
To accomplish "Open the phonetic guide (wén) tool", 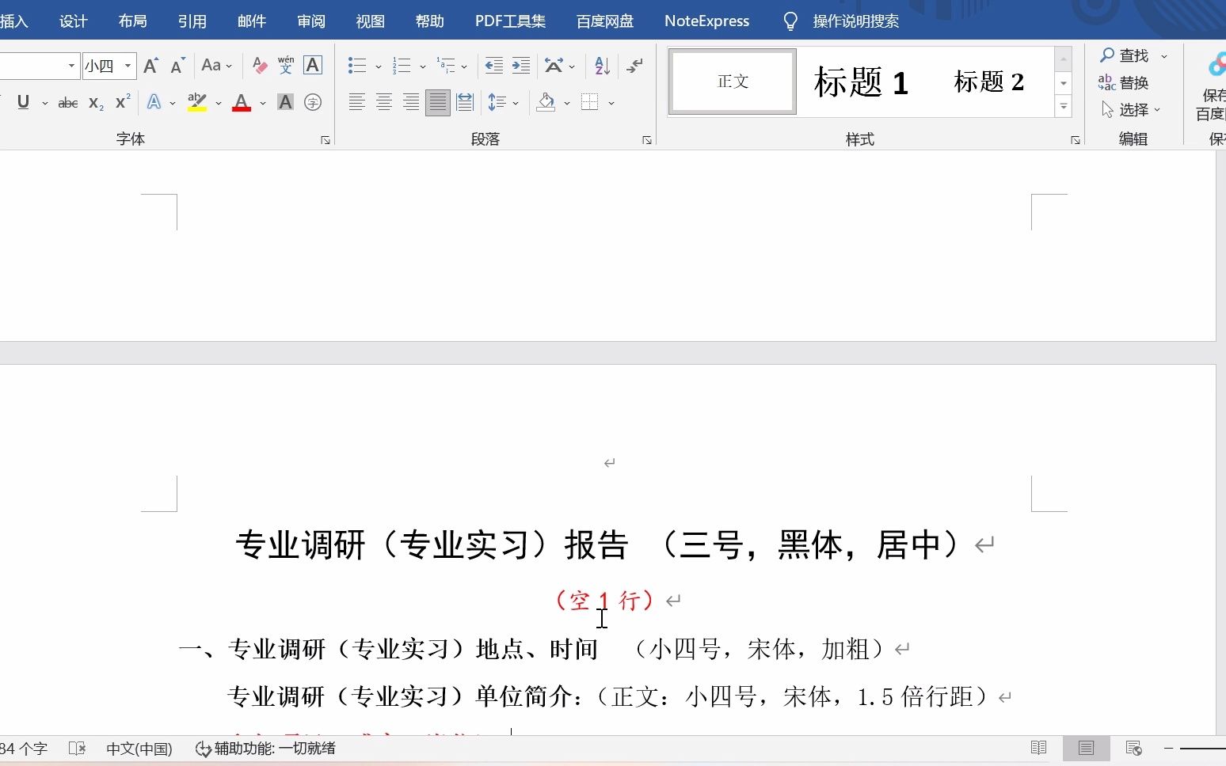I will (x=286, y=66).
